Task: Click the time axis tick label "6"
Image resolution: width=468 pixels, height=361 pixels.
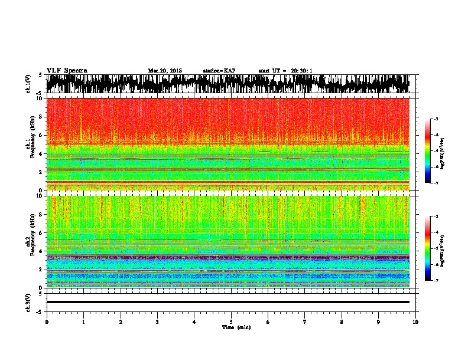Action: [x=268, y=322]
